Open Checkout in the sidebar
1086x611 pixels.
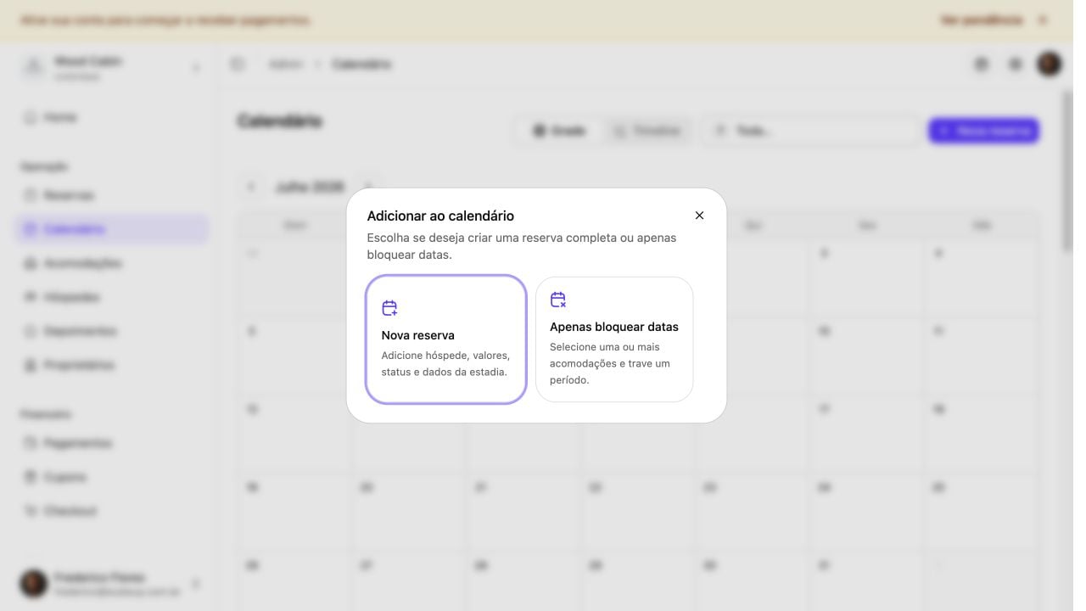(112, 511)
